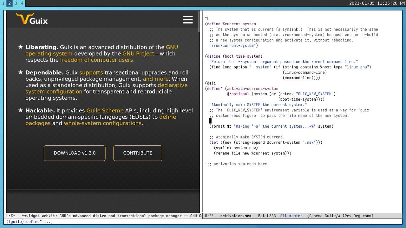406x228 pixels.
Task: Click the U:%*- status of the webkit buffer
Action: (x=12, y=216)
